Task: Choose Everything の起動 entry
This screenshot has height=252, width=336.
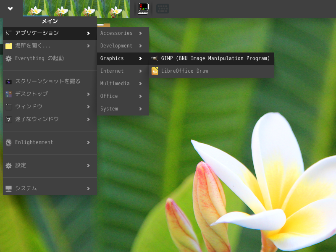Action: click(x=50, y=58)
